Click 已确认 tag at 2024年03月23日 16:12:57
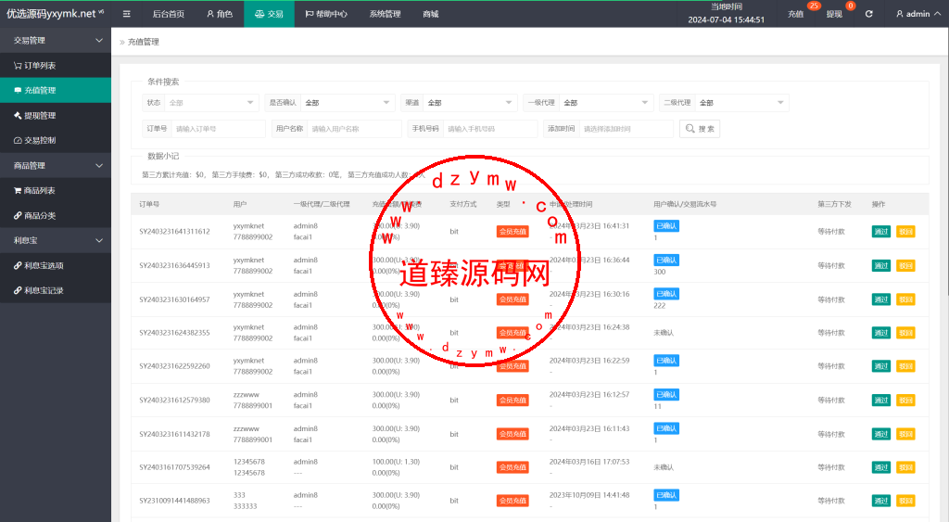This screenshot has width=949, height=522. point(666,394)
